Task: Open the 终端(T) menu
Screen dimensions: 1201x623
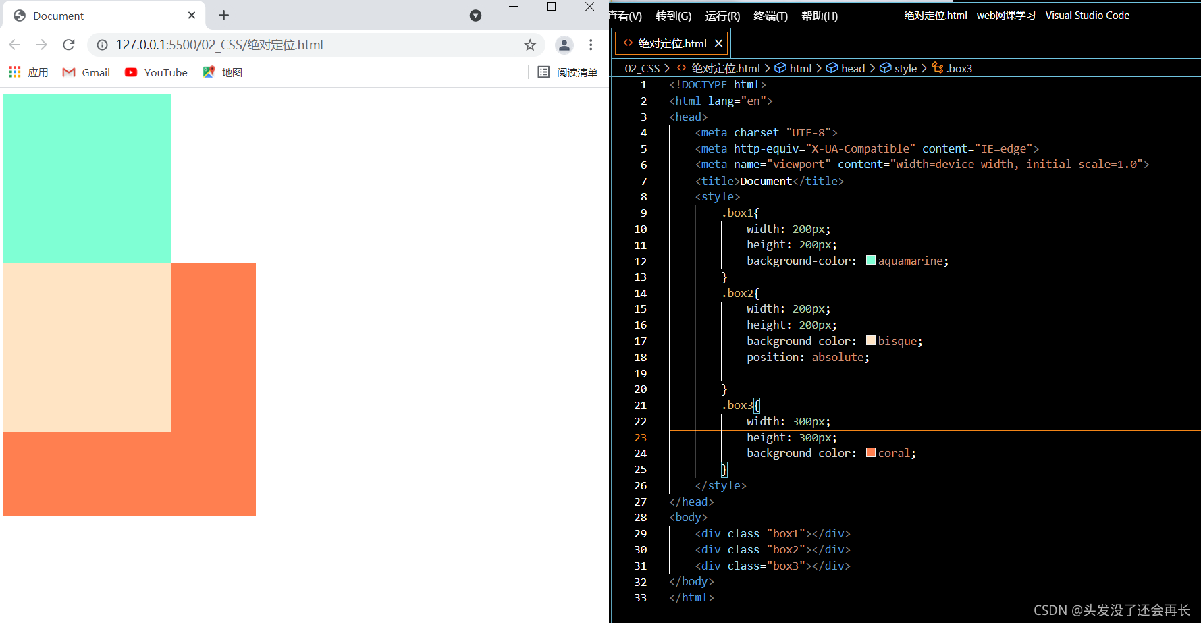Action: click(770, 16)
